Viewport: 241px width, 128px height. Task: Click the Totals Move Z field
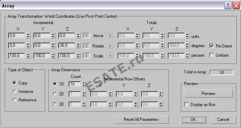176,35
